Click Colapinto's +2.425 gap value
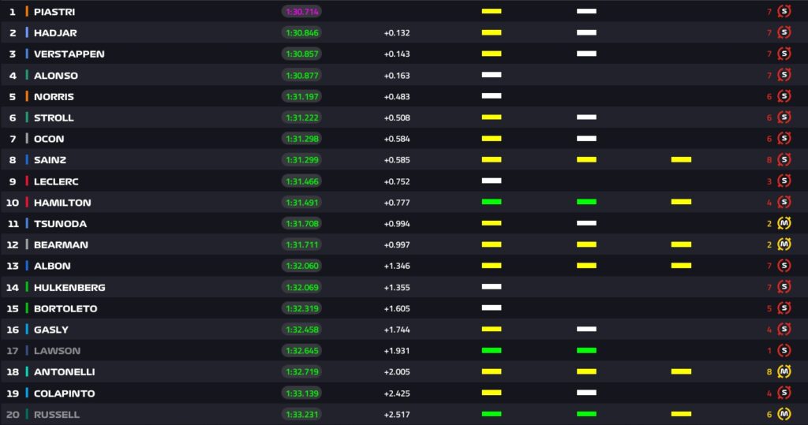The image size is (808, 425). coord(397,393)
